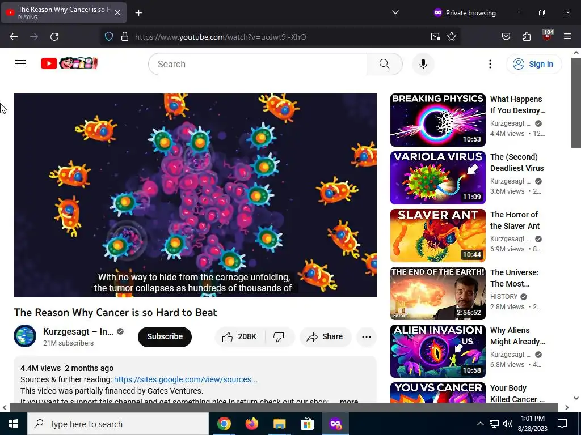Open the Breaking Physics video thumbnail

pos(437,120)
